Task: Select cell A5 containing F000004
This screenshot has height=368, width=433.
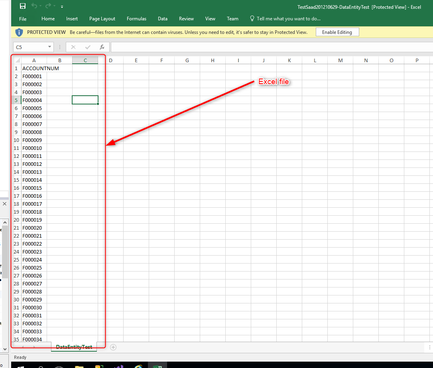Action: (34, 100)
